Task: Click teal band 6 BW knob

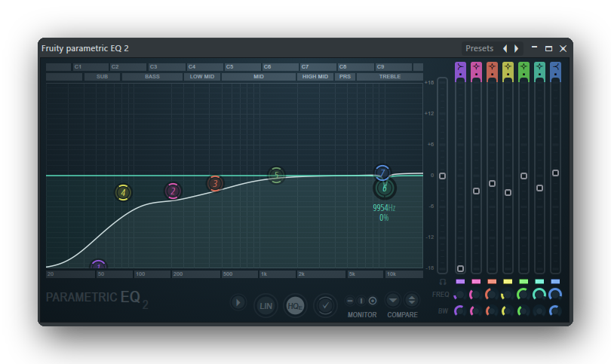Action: (539, 311)
